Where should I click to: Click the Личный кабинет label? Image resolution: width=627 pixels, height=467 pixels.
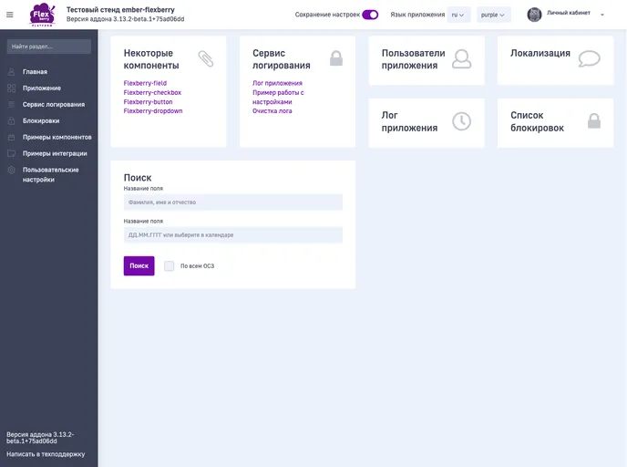569,13
